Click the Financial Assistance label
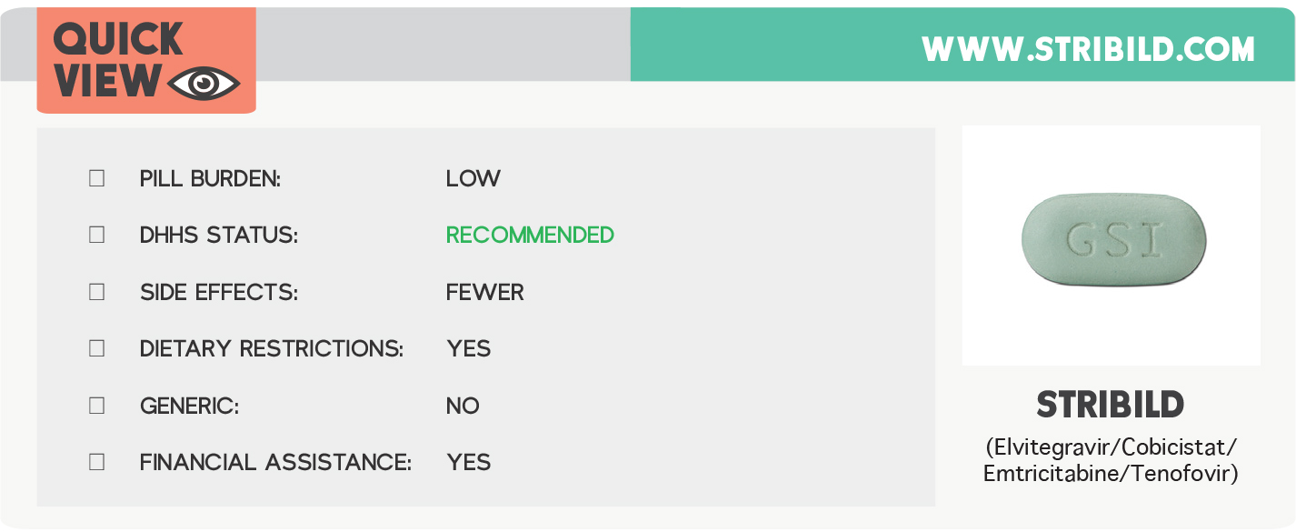Screen dimensions: 1296x532 pos(275,463)
